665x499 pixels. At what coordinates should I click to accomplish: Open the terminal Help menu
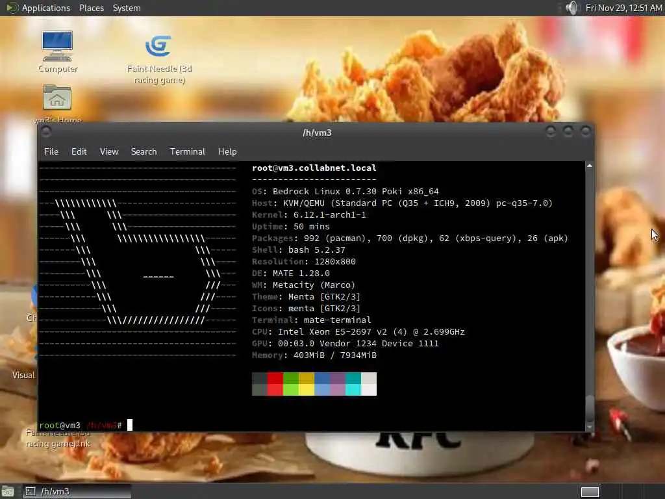pos(227,151)
